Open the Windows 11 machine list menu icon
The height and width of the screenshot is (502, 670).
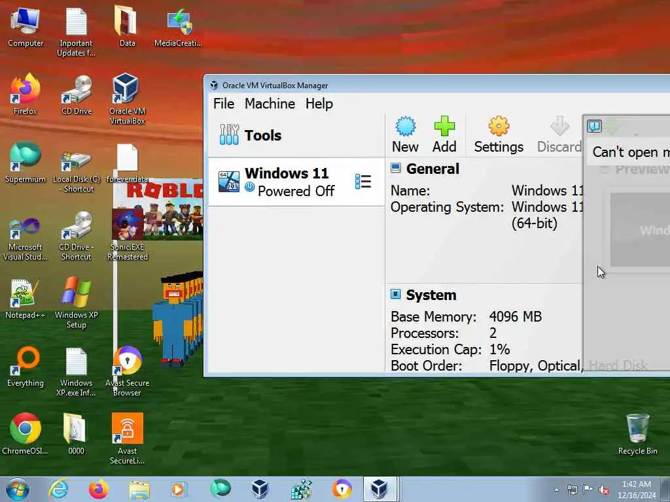tap(362, 182)
